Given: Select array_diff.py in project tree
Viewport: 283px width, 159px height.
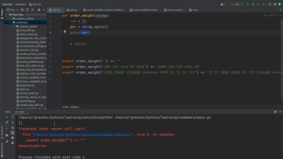Looking at the screenshot, I should (x=27, y=30).
